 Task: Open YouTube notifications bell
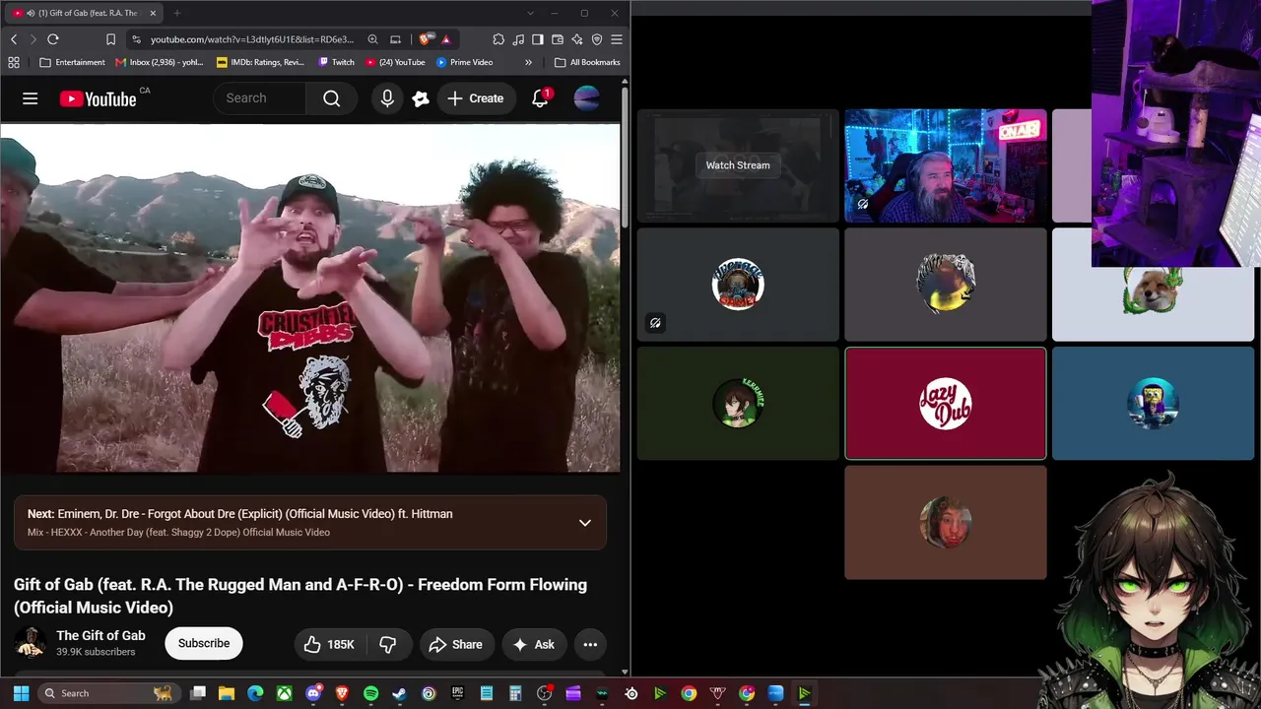tap(540, 98)
